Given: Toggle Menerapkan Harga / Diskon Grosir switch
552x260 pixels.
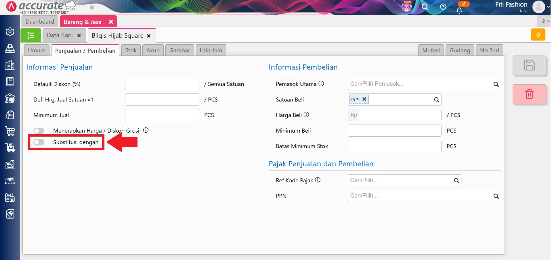Looking at the screenshot, I should pos(39,131).
